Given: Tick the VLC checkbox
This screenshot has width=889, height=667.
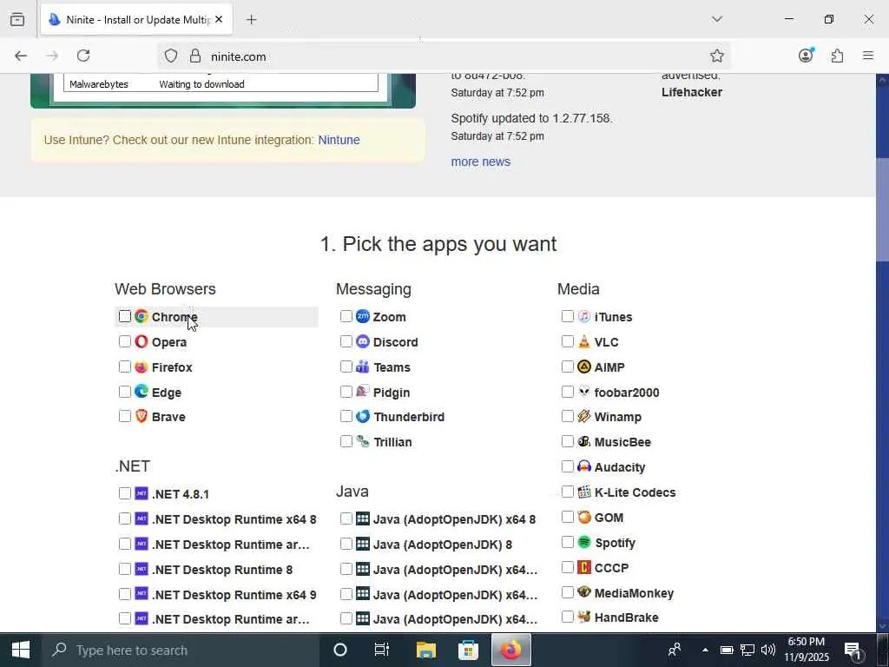Looking at the screenshot, I should [568, 341].
